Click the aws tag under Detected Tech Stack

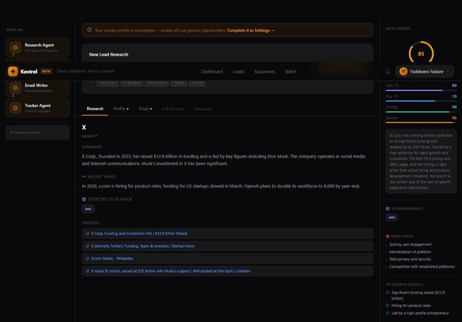88,209
